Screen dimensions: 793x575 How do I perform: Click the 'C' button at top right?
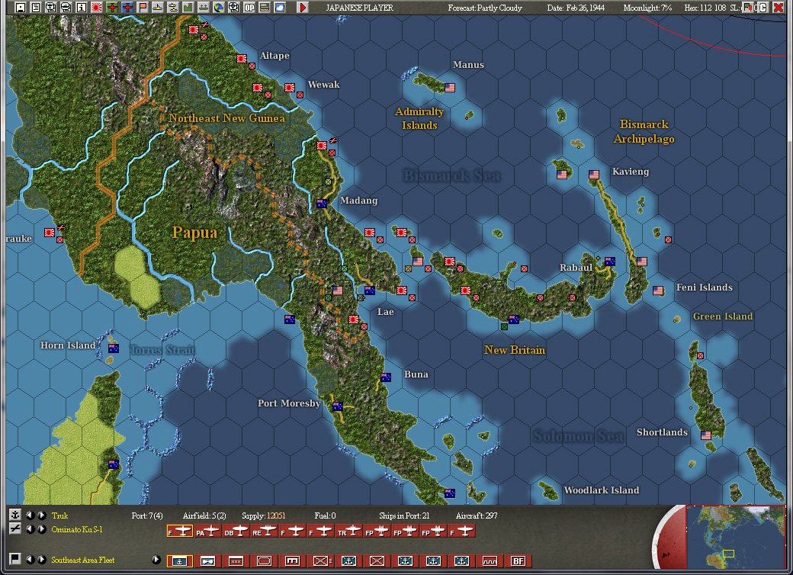[762, 8]
